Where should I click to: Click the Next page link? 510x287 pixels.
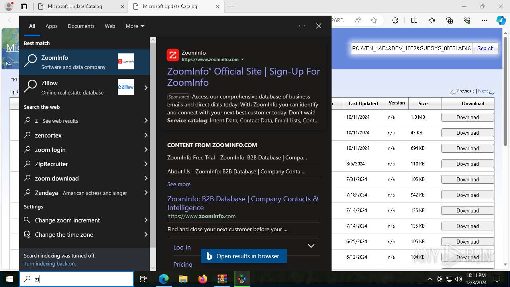pyautogui.click(x=483, y=91)
